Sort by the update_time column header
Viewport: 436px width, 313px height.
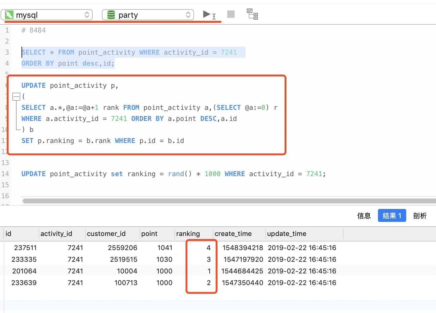coord(304,234)
